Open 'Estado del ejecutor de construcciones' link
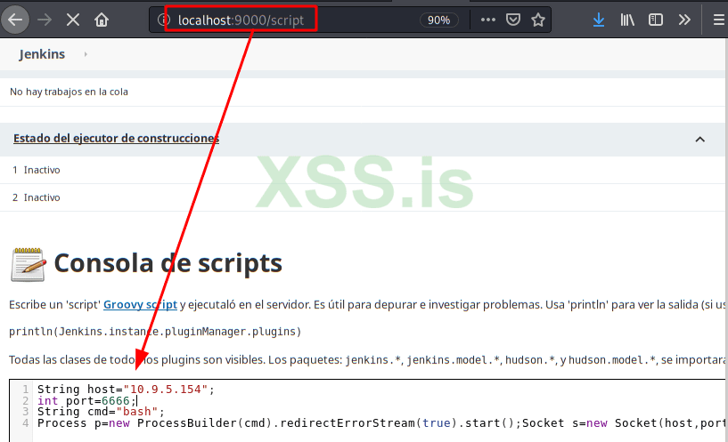Viewport: 728px width, 442px height. click(x=116, y=138)
